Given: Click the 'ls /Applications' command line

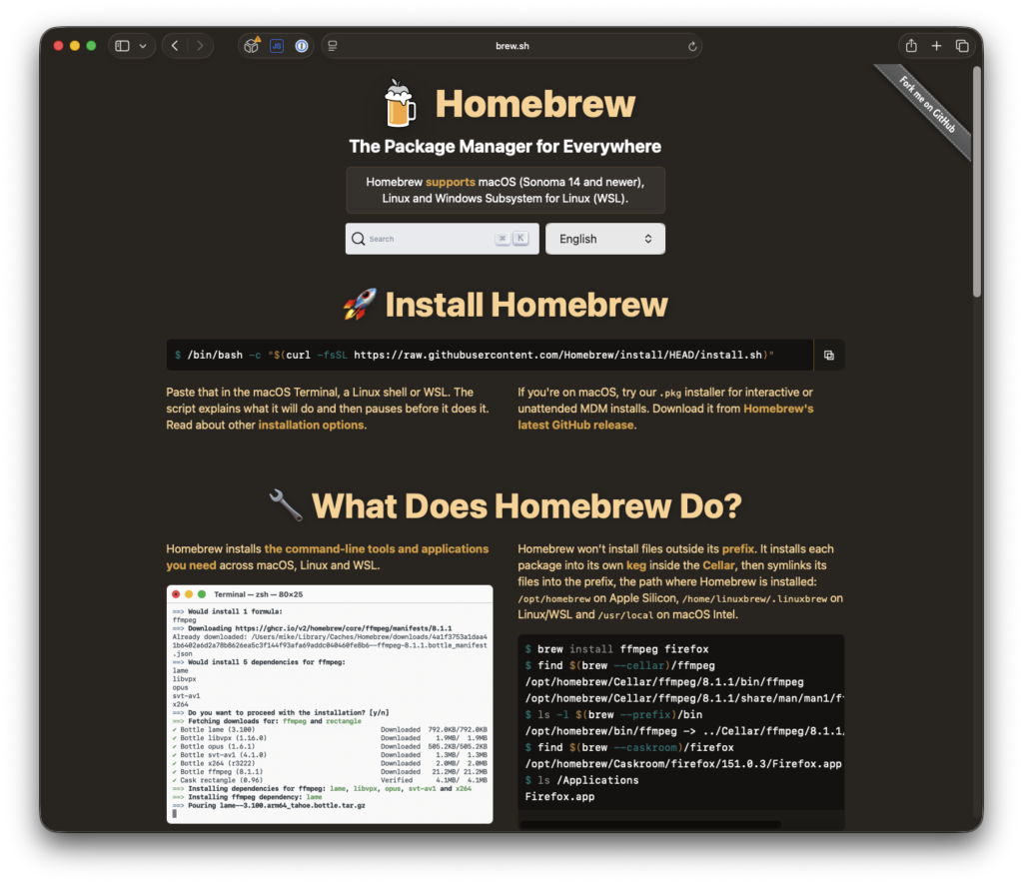Looking at the screenshot, I should click(x=581, y=780).
